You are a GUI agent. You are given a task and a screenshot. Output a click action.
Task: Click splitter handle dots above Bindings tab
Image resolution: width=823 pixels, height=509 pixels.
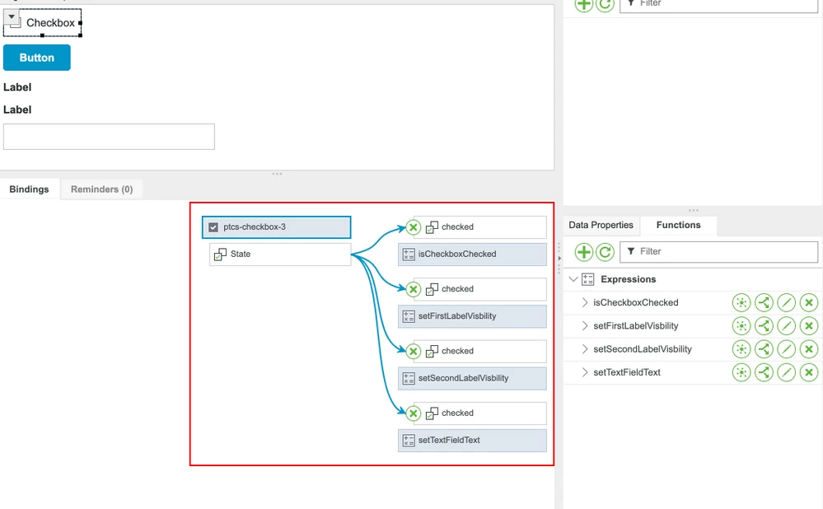point(277,174)
